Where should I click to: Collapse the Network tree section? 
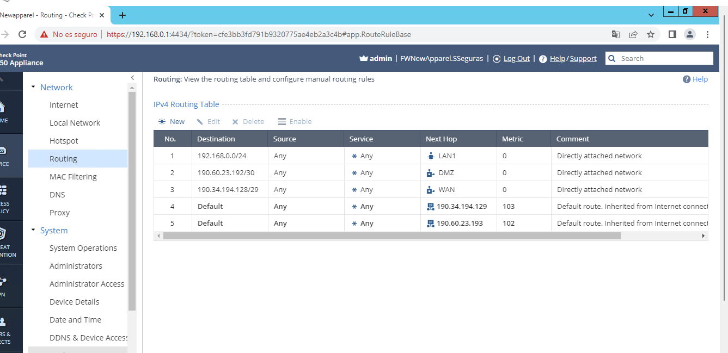33,87
